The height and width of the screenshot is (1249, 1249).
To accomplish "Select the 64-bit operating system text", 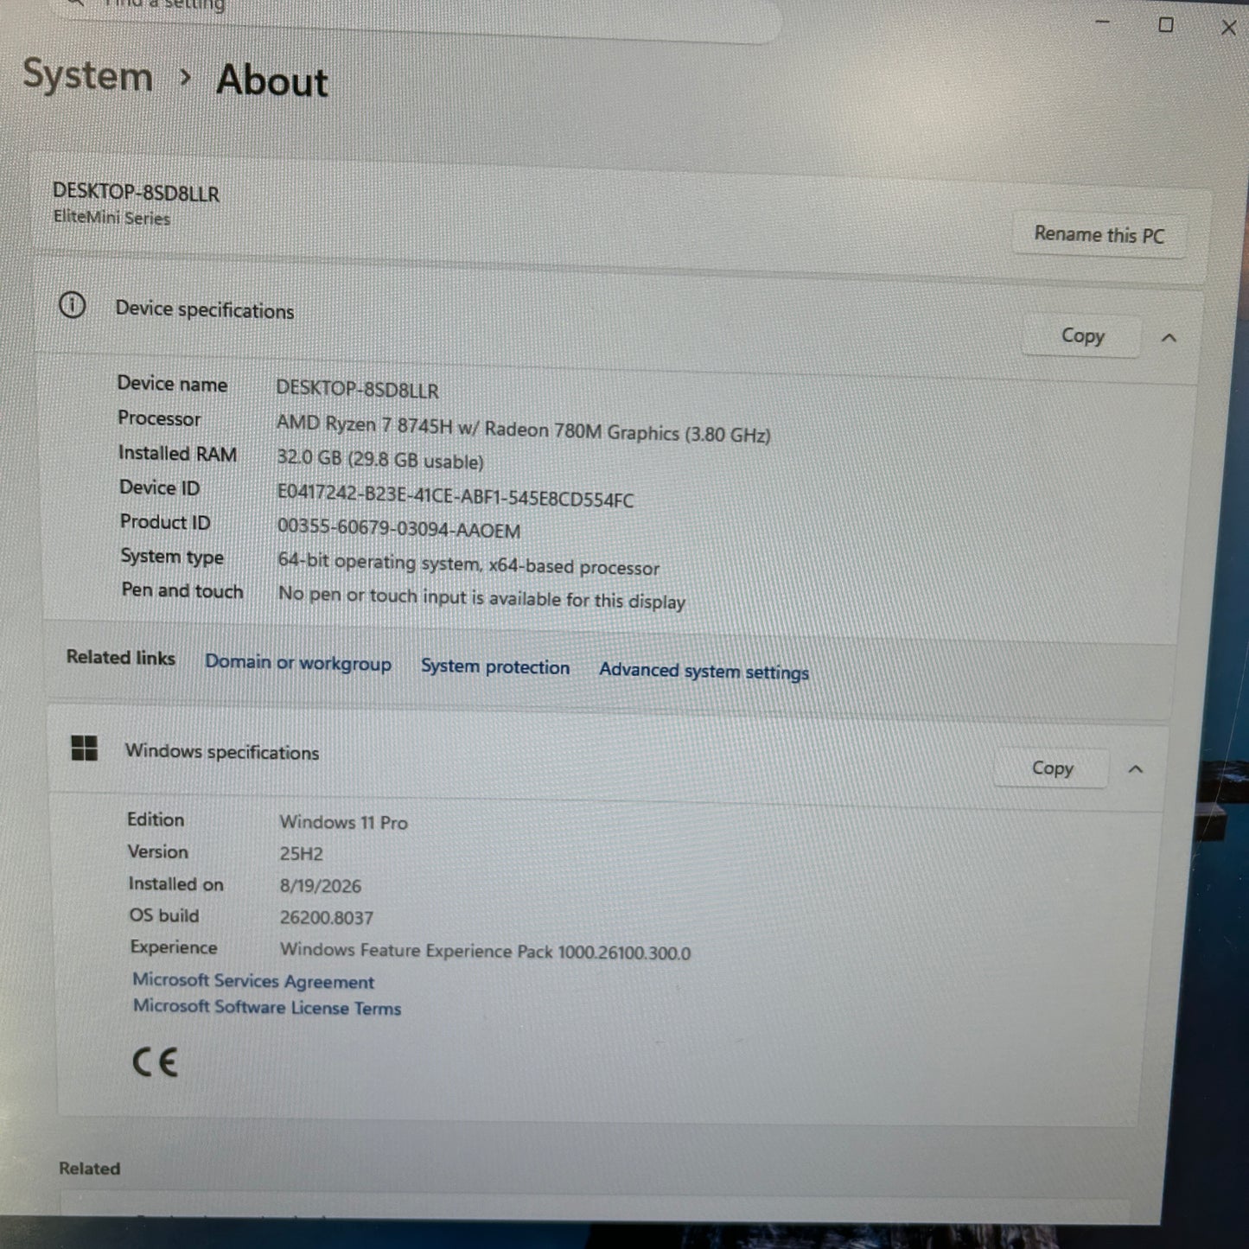I will point(468,564).
